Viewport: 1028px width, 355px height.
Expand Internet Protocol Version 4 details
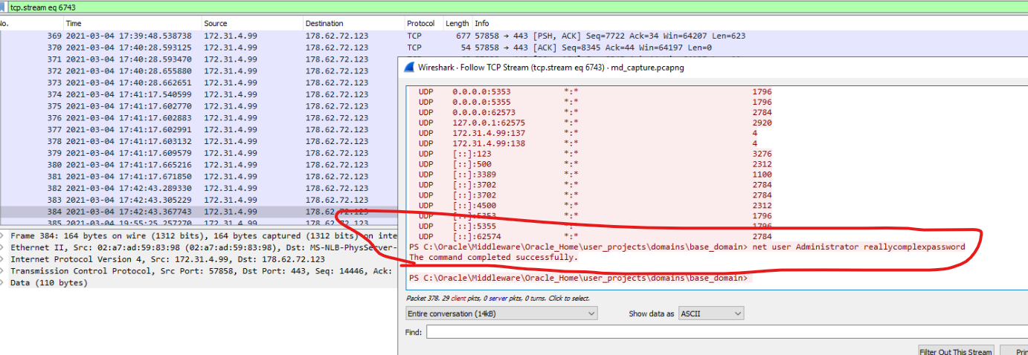[x=4, y=259]
